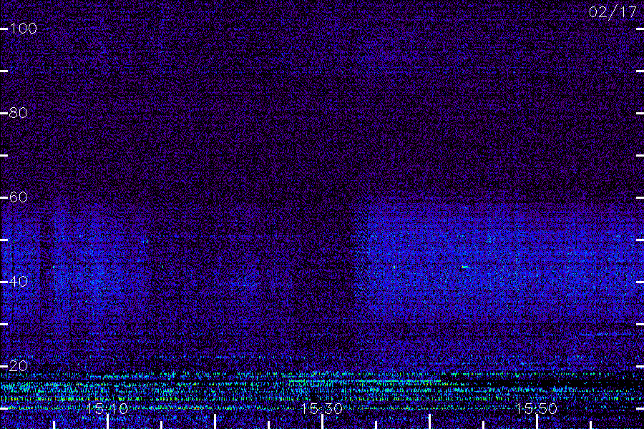
Task: Click the 15:30 time axis label
Action: [322, 409]
